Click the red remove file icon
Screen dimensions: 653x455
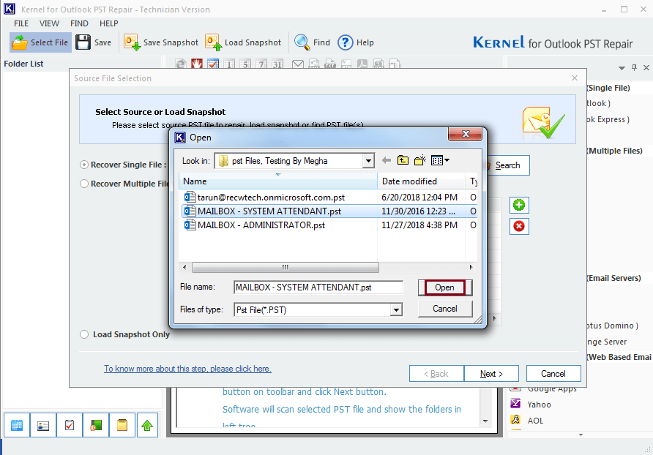(x=519, y=226)
